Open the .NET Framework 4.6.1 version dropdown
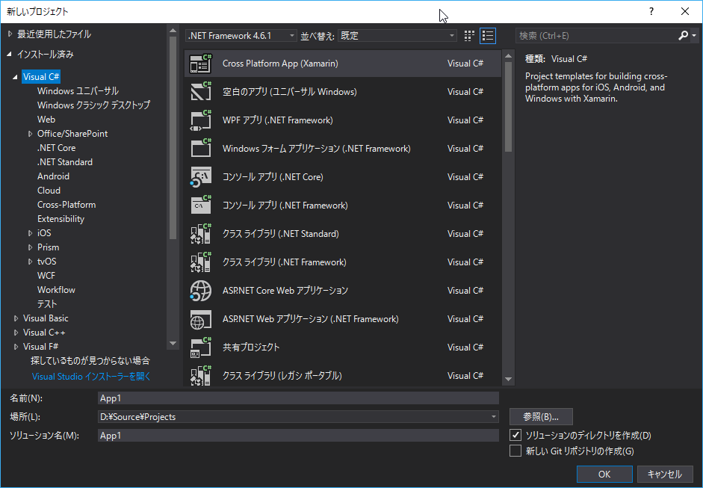This screenshot has width=703, height=488. click(241, 36)
